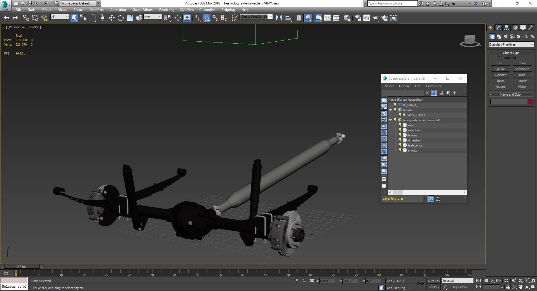
Task: Switch to the Hierarchy command panel
Action: tap(506, 28)
